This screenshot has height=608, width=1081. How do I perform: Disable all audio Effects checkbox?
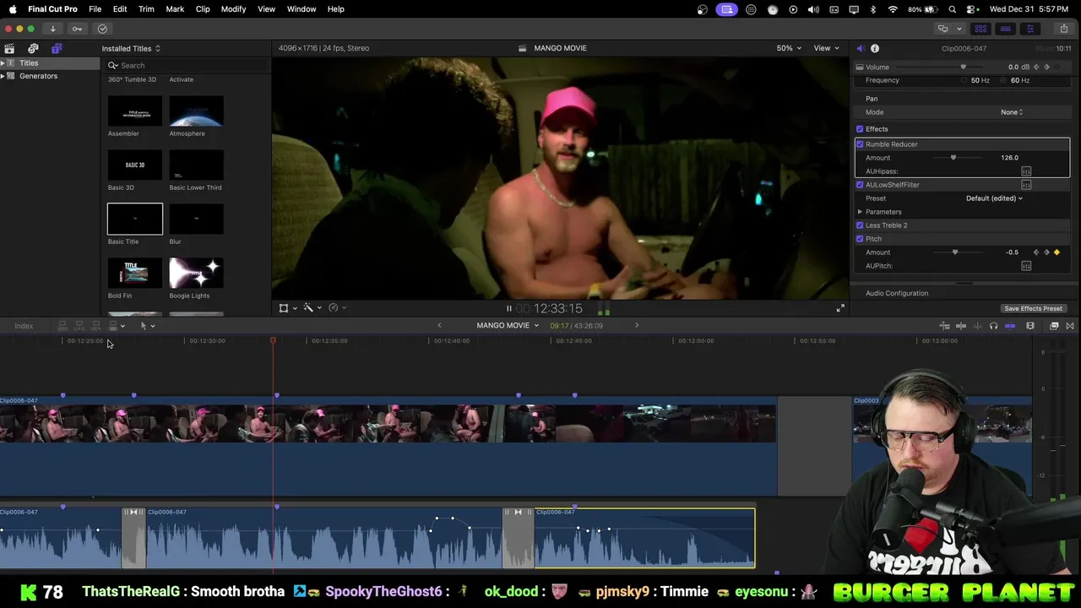(860, 129)
